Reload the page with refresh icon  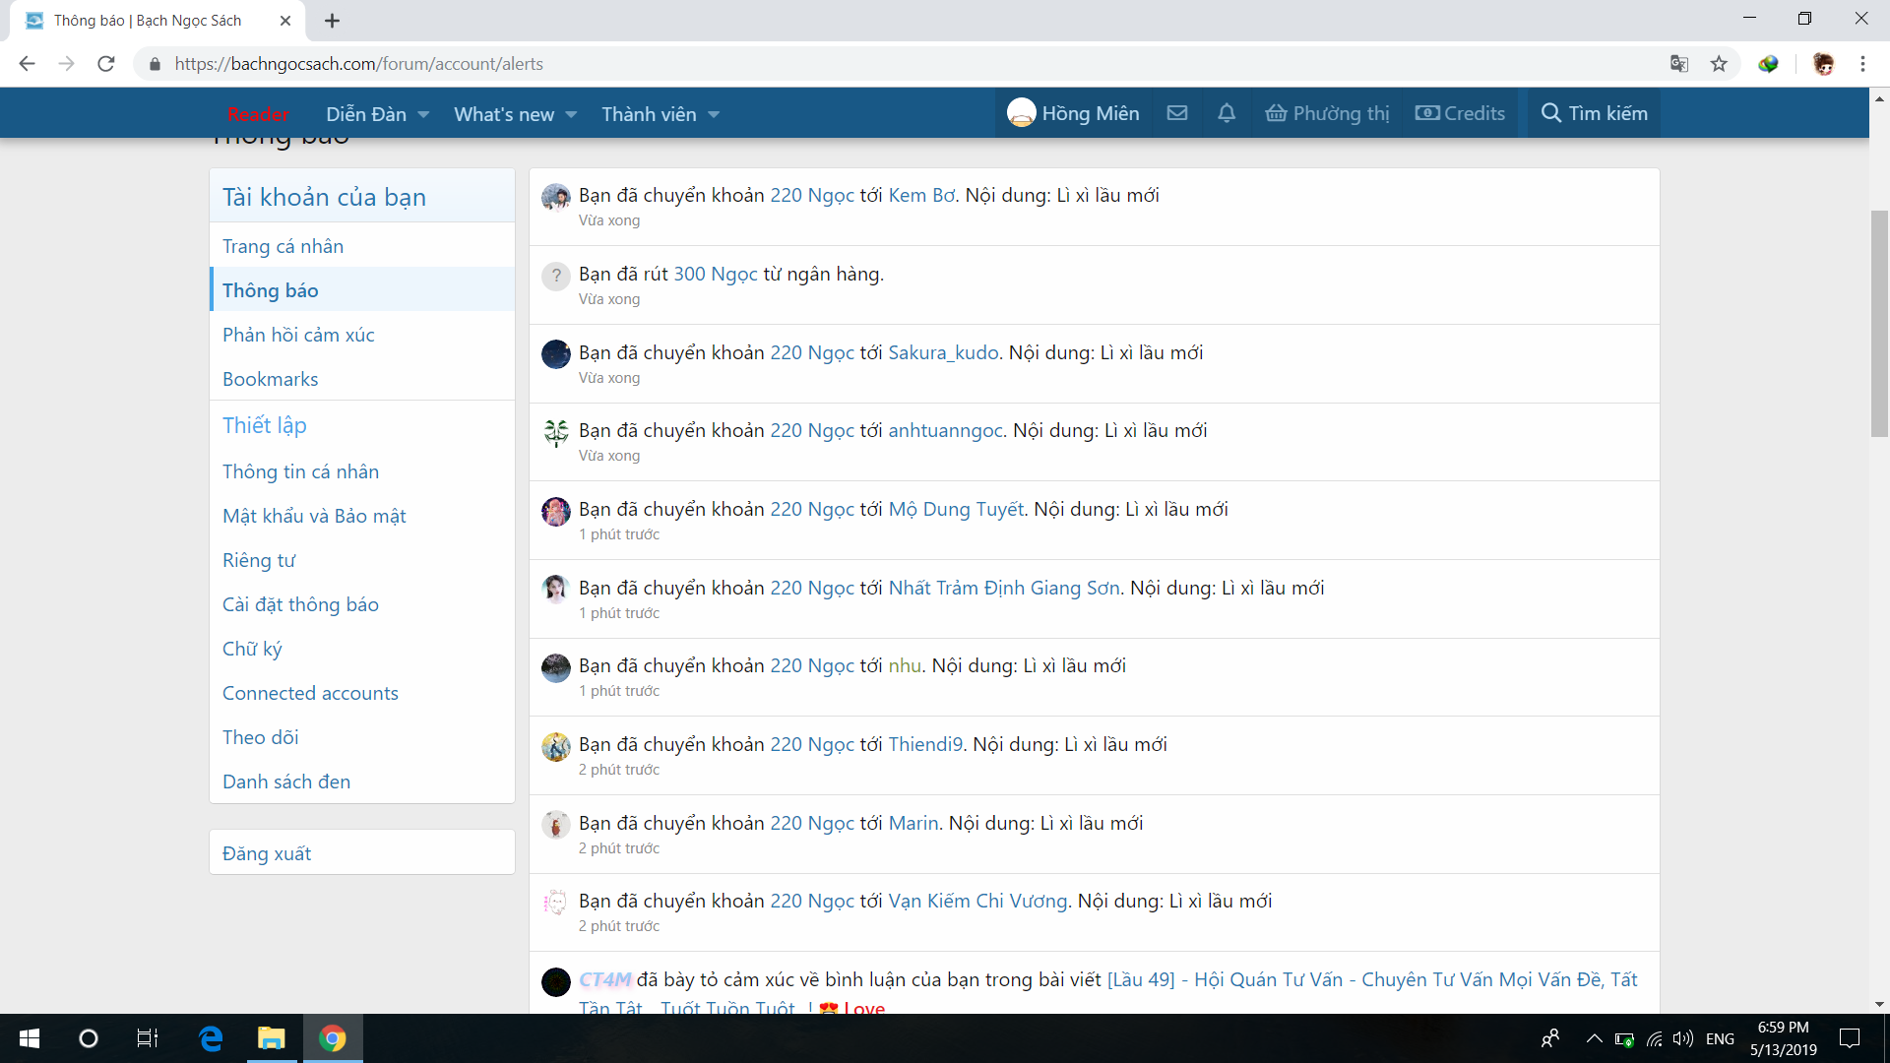pyautogui.click(x=106, y=64)
